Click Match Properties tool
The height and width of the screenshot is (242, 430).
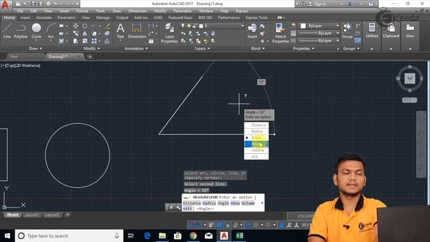coord(280,33)
